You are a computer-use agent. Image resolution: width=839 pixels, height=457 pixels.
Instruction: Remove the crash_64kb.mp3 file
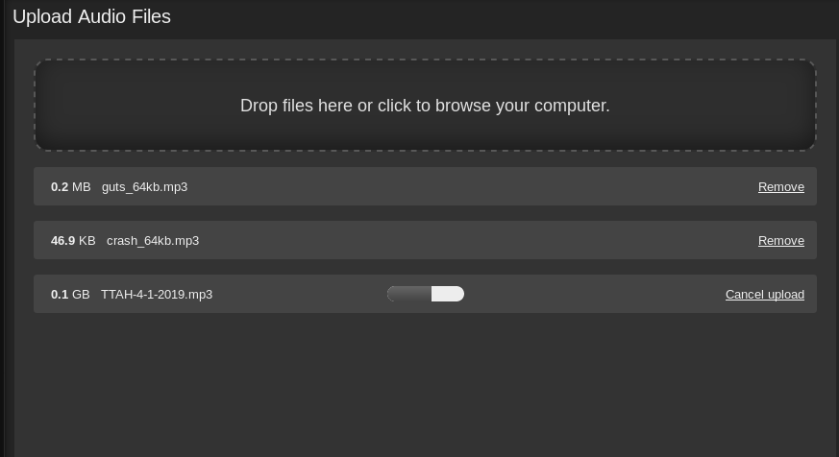(x=780, y=241)
